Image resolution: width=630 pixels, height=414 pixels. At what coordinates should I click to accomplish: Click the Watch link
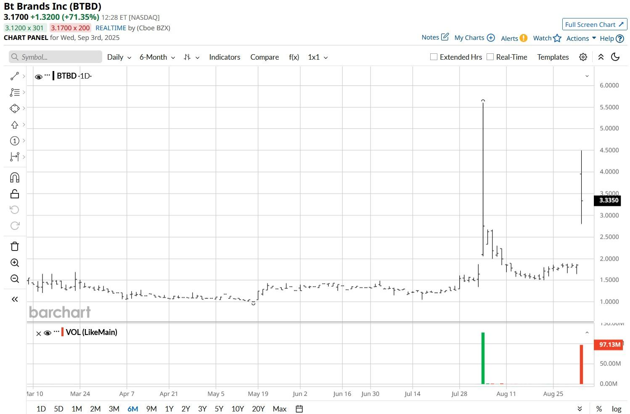tap(542, 38)
